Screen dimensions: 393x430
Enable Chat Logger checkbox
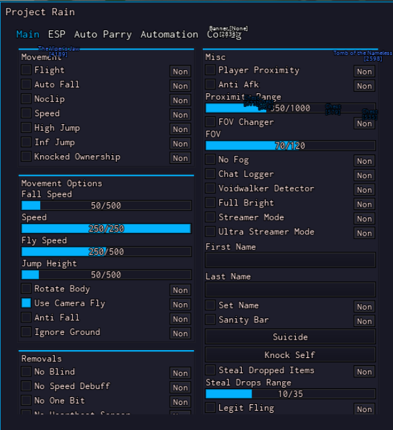(x=210, y=174)
